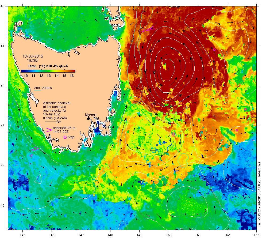Click the '13-Jul 19Z' legend text
Viewport: 262px width, 241px height.
[51, 114]
